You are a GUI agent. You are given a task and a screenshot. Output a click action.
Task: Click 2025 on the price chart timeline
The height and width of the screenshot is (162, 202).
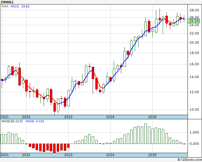tap(152, 117)
